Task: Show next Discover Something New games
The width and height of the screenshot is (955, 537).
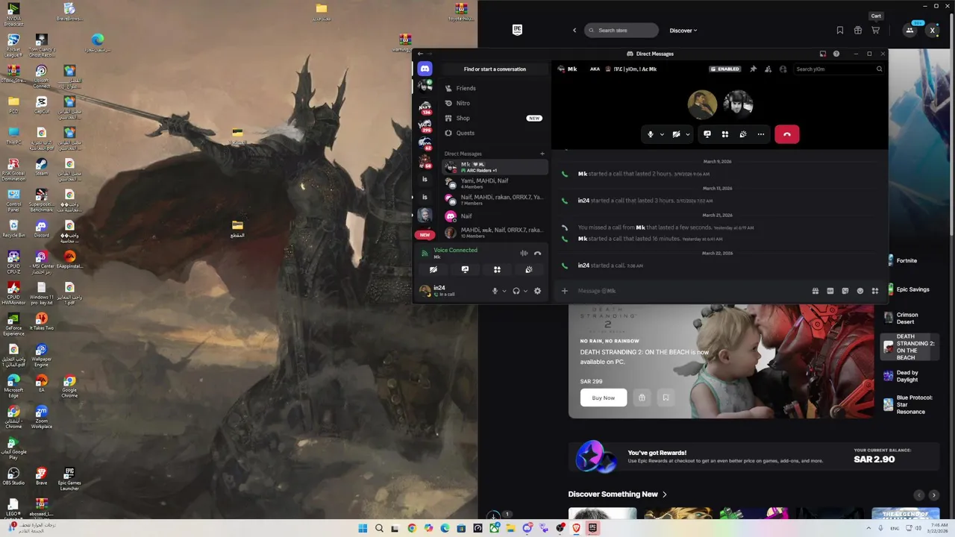Action: [x=933, y=495]
